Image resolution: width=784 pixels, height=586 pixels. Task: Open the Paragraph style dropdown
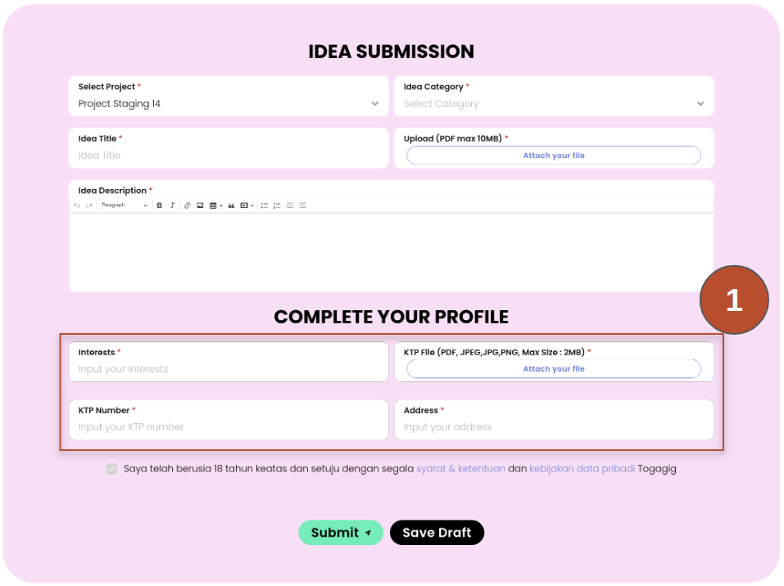pos(124,205)
